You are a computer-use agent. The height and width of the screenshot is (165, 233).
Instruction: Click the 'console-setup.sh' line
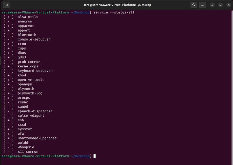tap(27, 39)
